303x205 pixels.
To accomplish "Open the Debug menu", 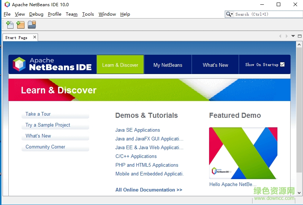I will pyautogui.click(x=36, y=14).
